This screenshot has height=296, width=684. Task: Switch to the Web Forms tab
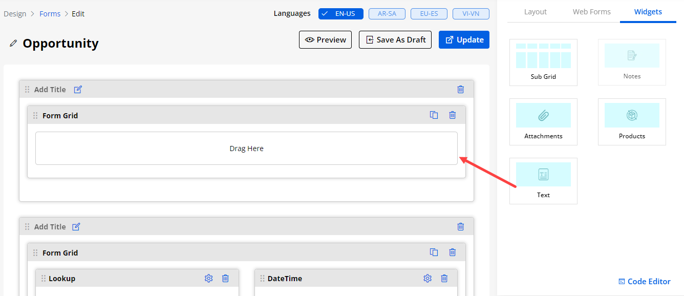591,12
